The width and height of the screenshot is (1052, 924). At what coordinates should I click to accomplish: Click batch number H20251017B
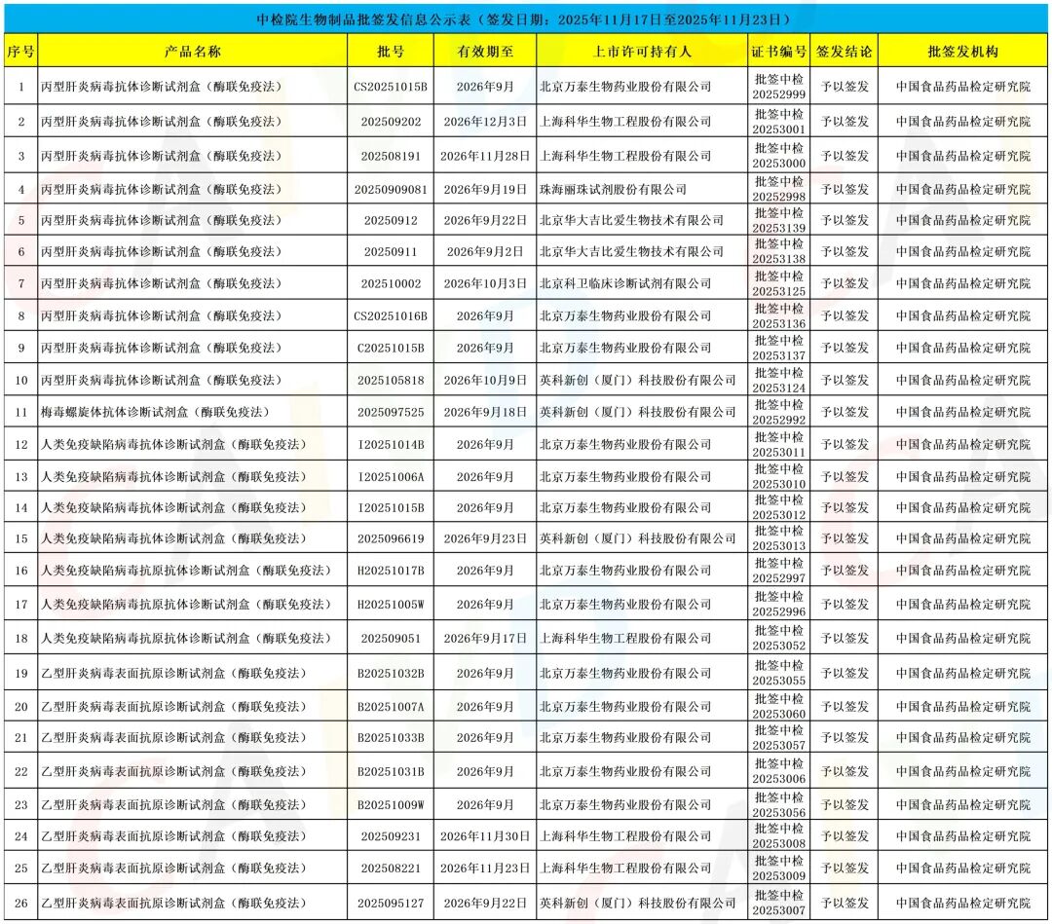coord(391,570)
